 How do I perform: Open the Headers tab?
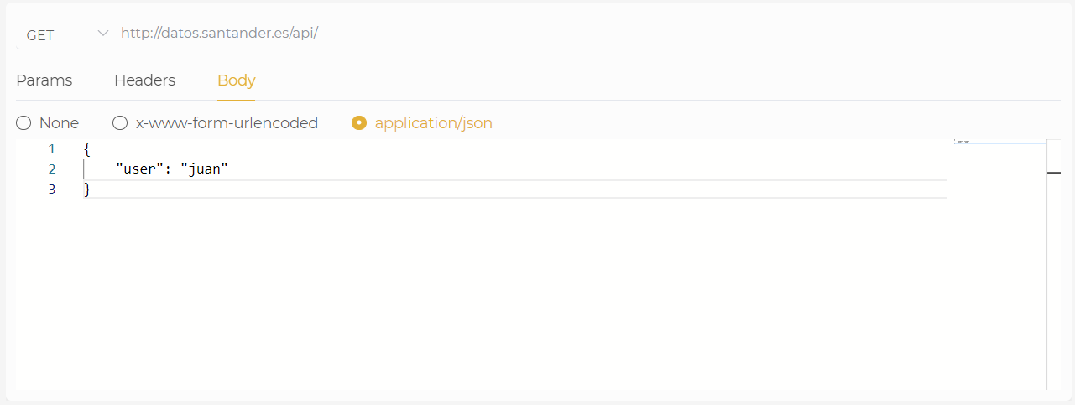click(144, 80)
